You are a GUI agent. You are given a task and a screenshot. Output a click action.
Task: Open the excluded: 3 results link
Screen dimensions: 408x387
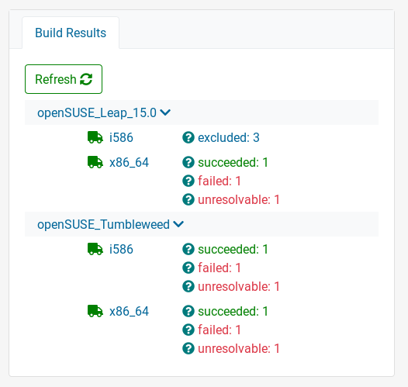point(229,137)
